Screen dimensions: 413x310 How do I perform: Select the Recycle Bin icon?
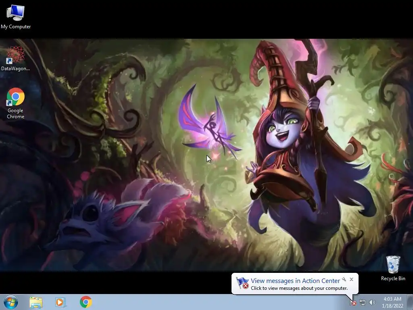[393, 268]
